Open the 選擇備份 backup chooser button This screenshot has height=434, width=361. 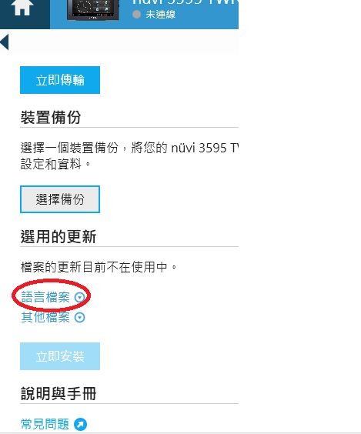(60, 199)
